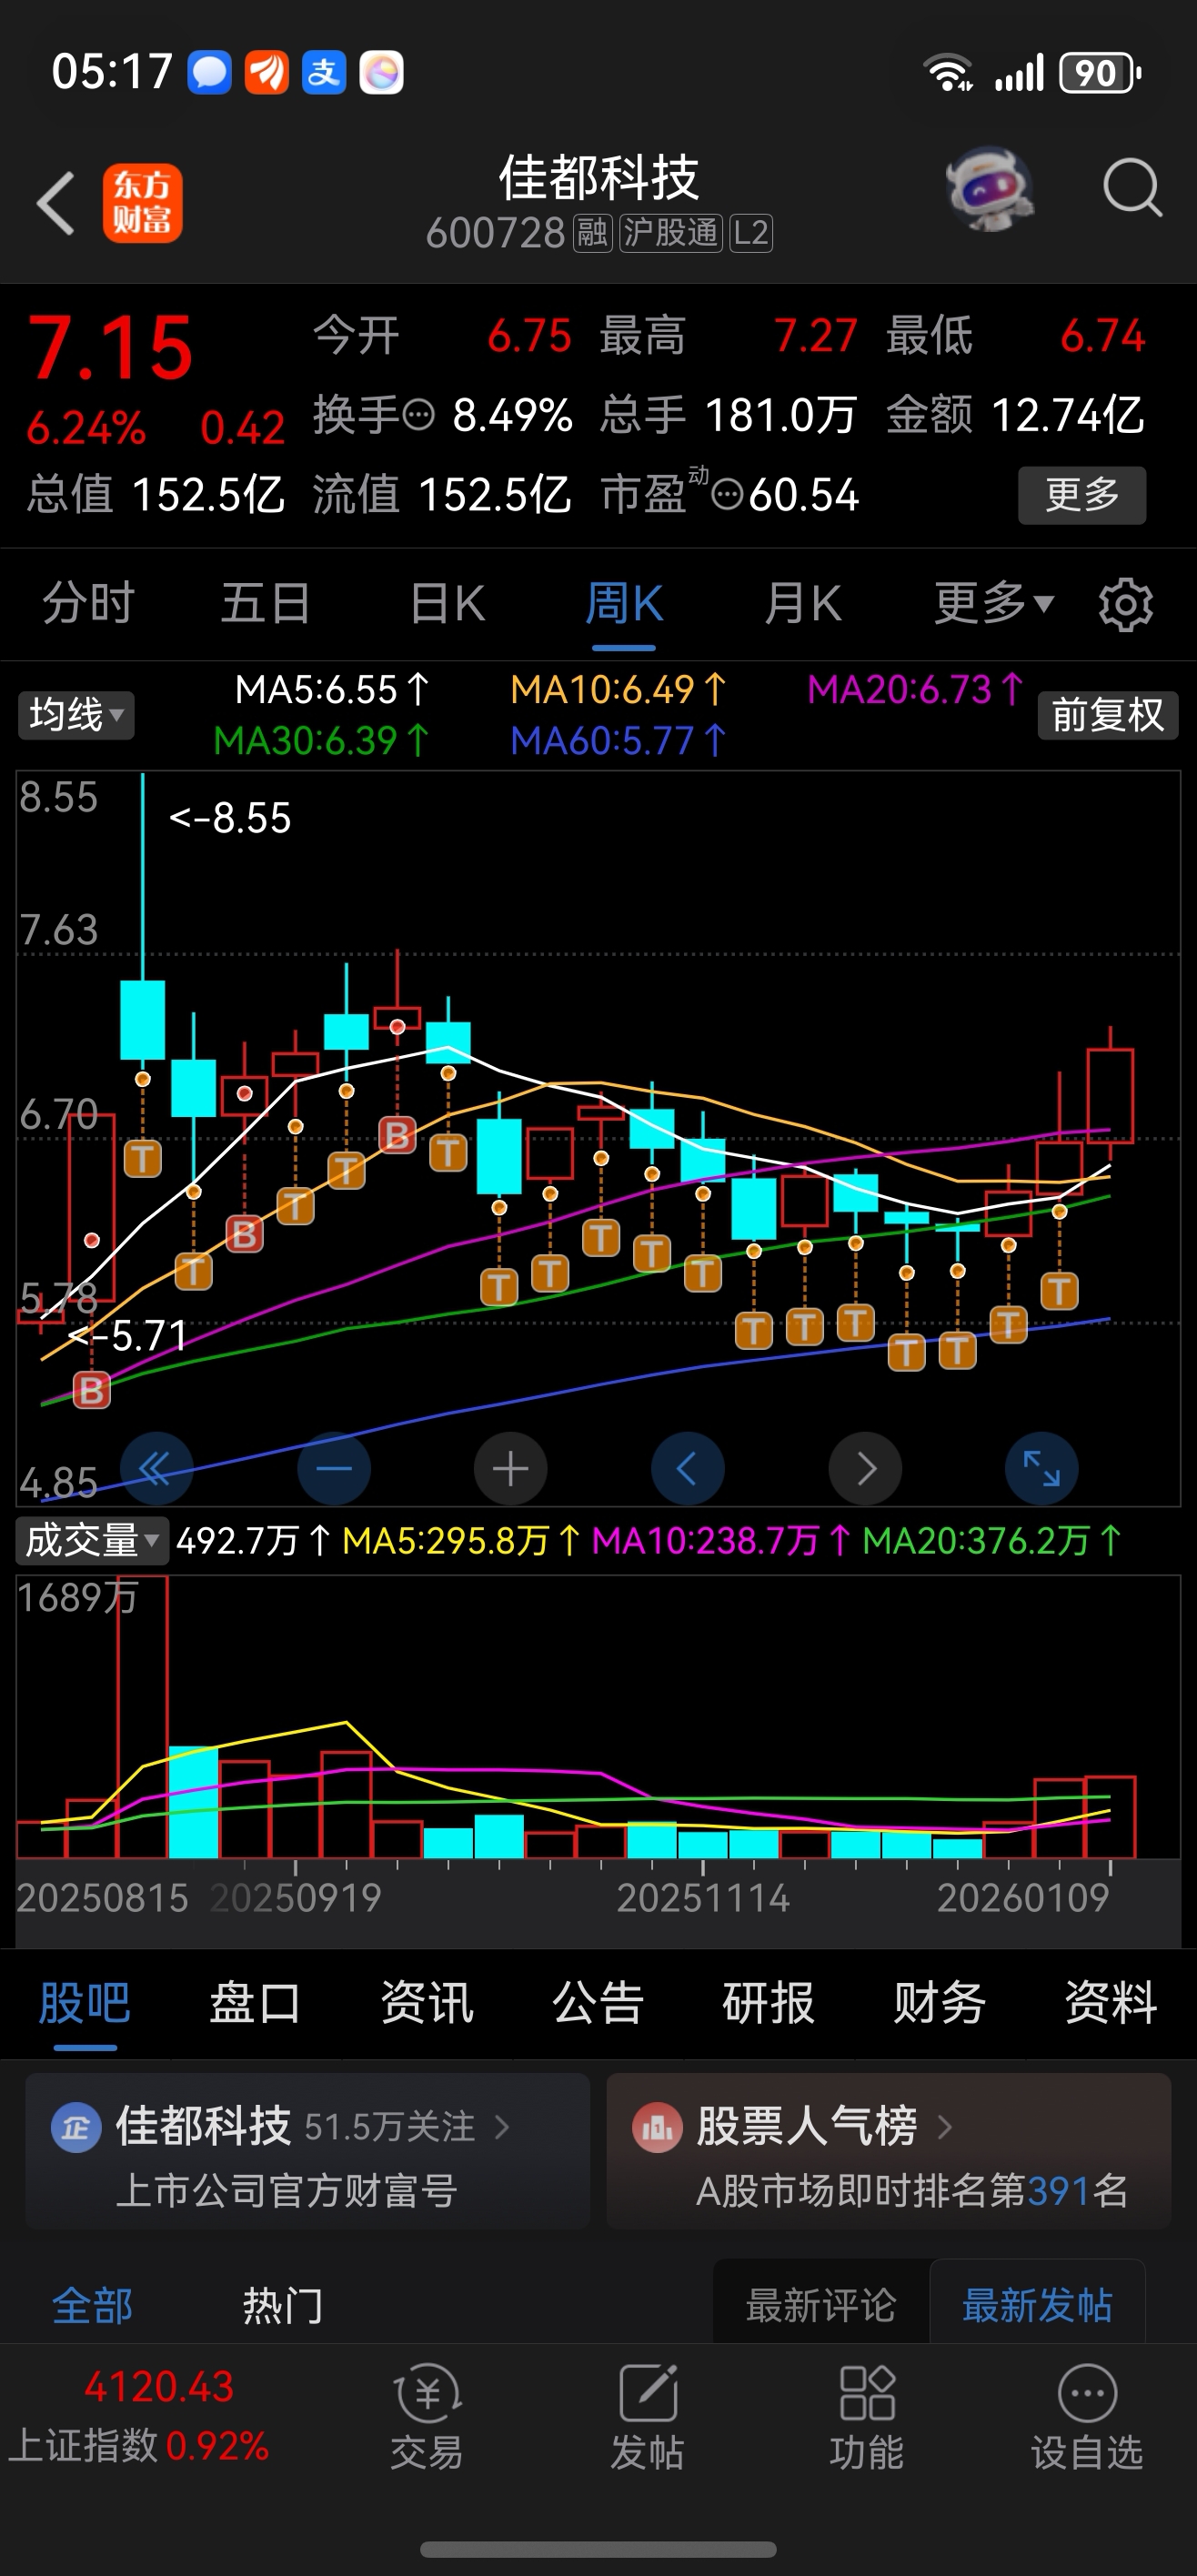
Task: Tap the 佳都科技 stock title
Action: pyautogui.click(x=599, y=178)
